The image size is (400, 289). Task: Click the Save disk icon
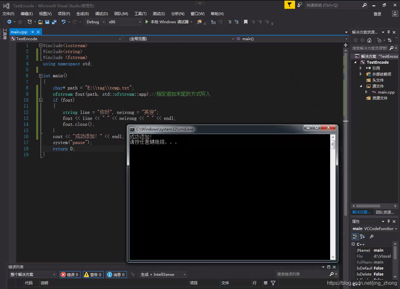[x=47, y=22]
